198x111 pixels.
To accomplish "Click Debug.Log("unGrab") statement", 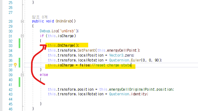I will pos(59,31).
